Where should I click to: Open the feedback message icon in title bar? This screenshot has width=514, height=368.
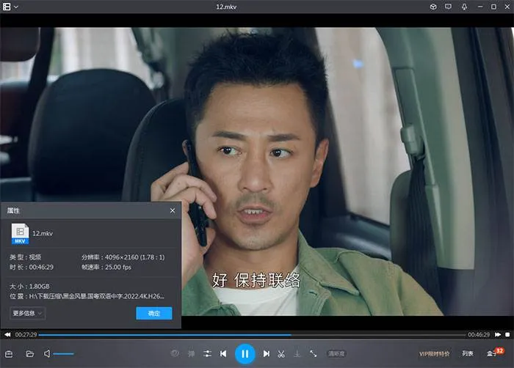[x=448, y=7]
